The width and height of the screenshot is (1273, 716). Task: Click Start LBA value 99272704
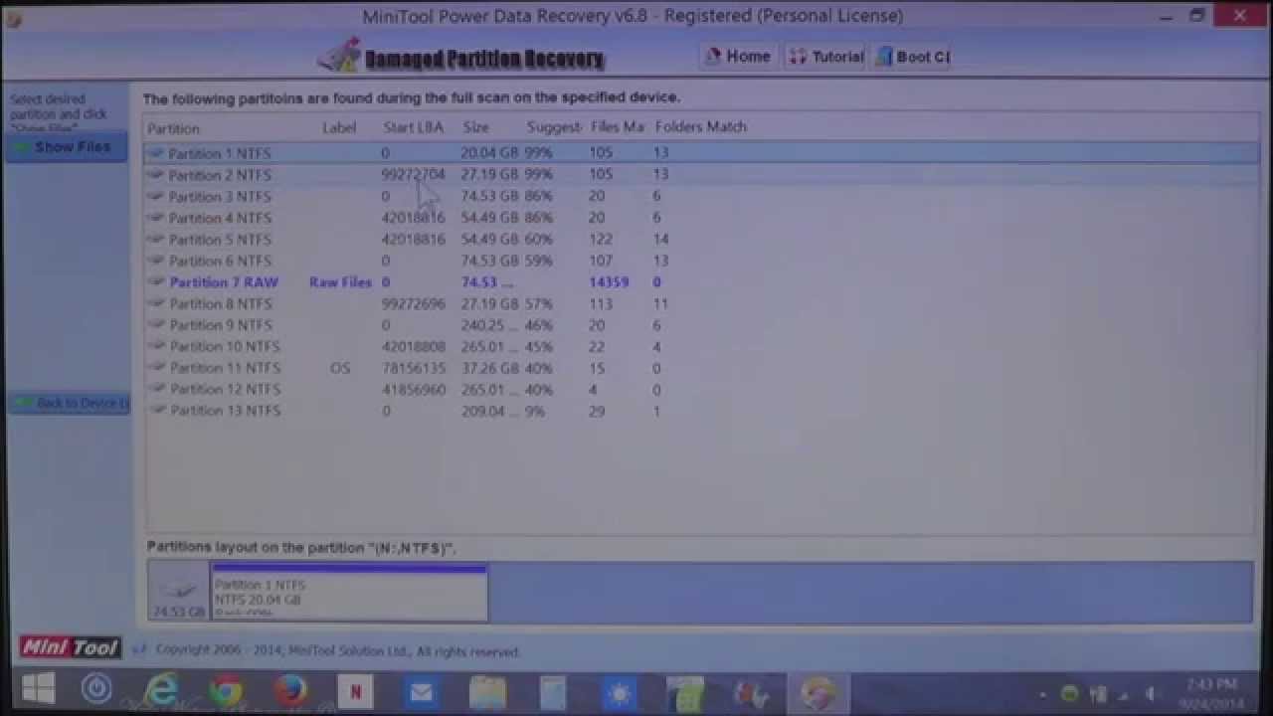(x=414, y=174)
